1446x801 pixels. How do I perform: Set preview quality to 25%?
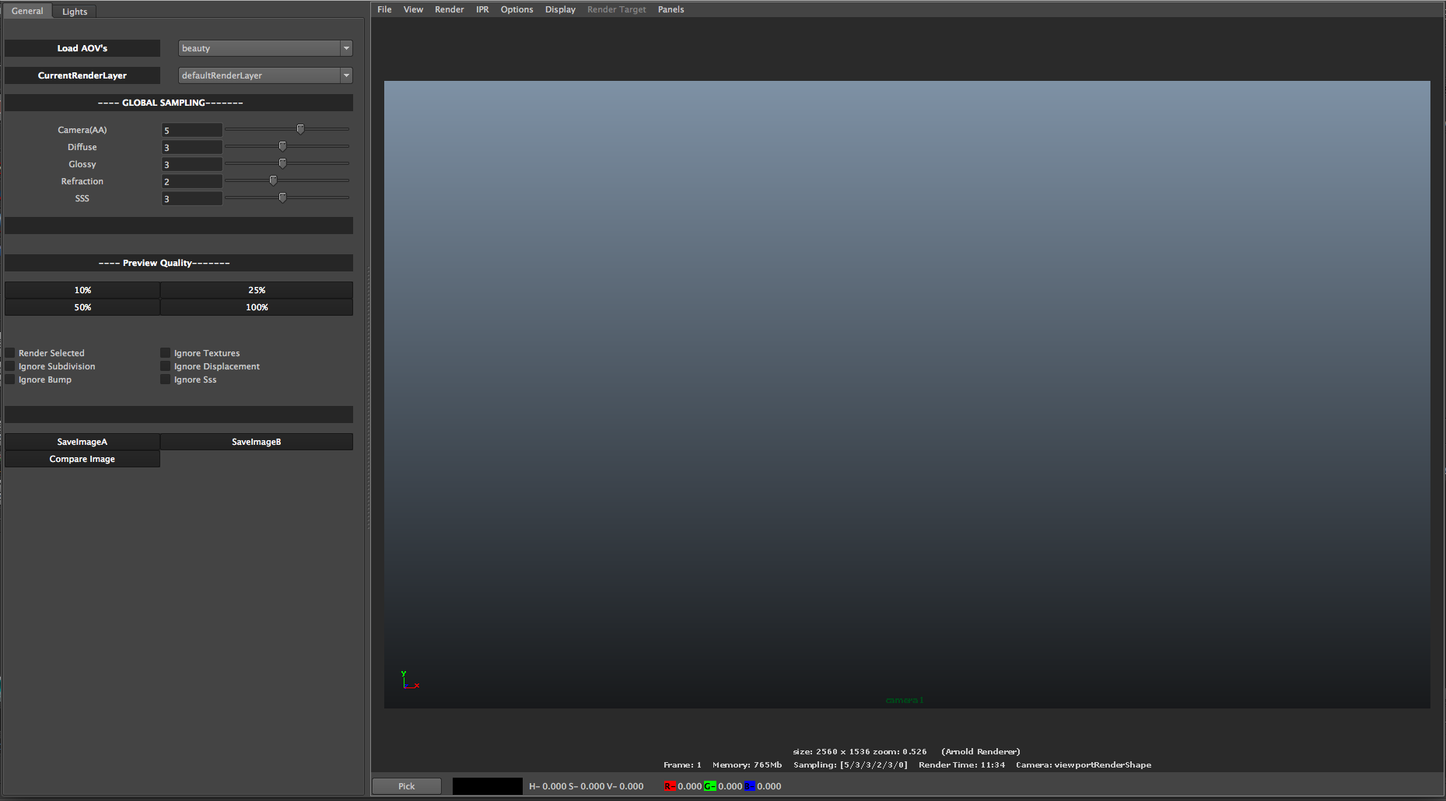pyautogui.click(x=257, y=290)
